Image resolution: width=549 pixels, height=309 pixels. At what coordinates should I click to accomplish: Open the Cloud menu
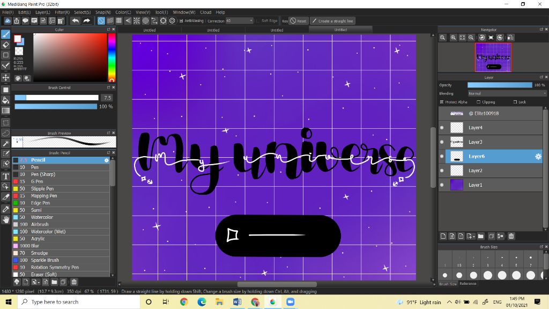click(x=205, y=12)
